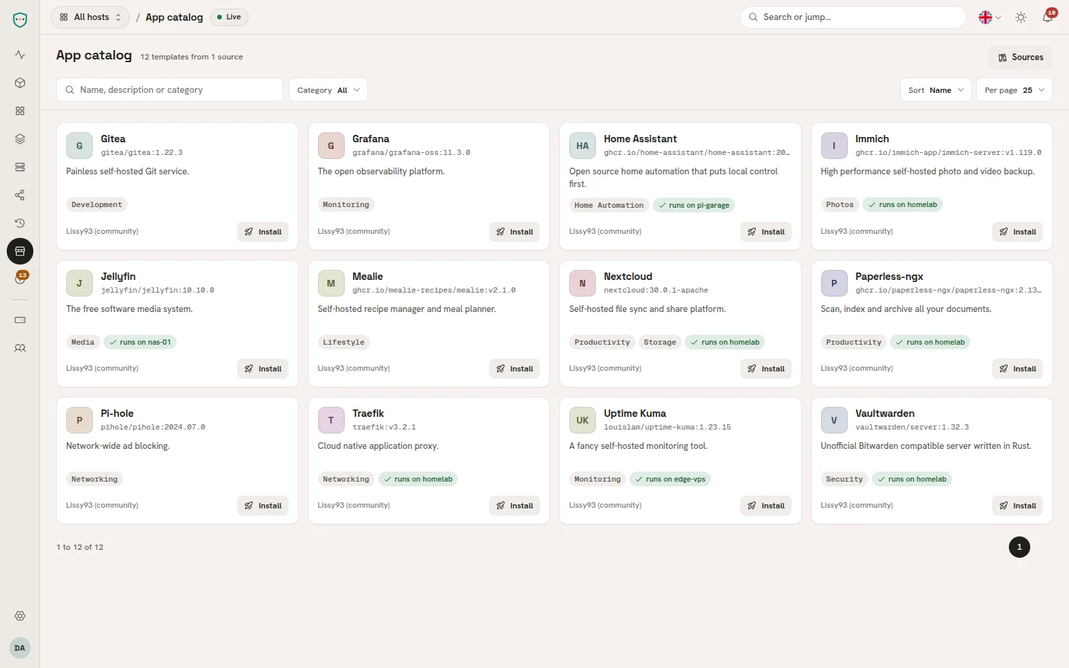The image size is (1069, 668).
Task: Click the runs on nas-01 badge
Action: click(140, 342)
